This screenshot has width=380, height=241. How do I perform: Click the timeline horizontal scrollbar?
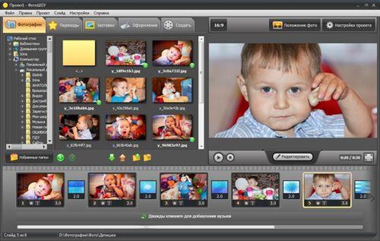[x=142, y=227]
